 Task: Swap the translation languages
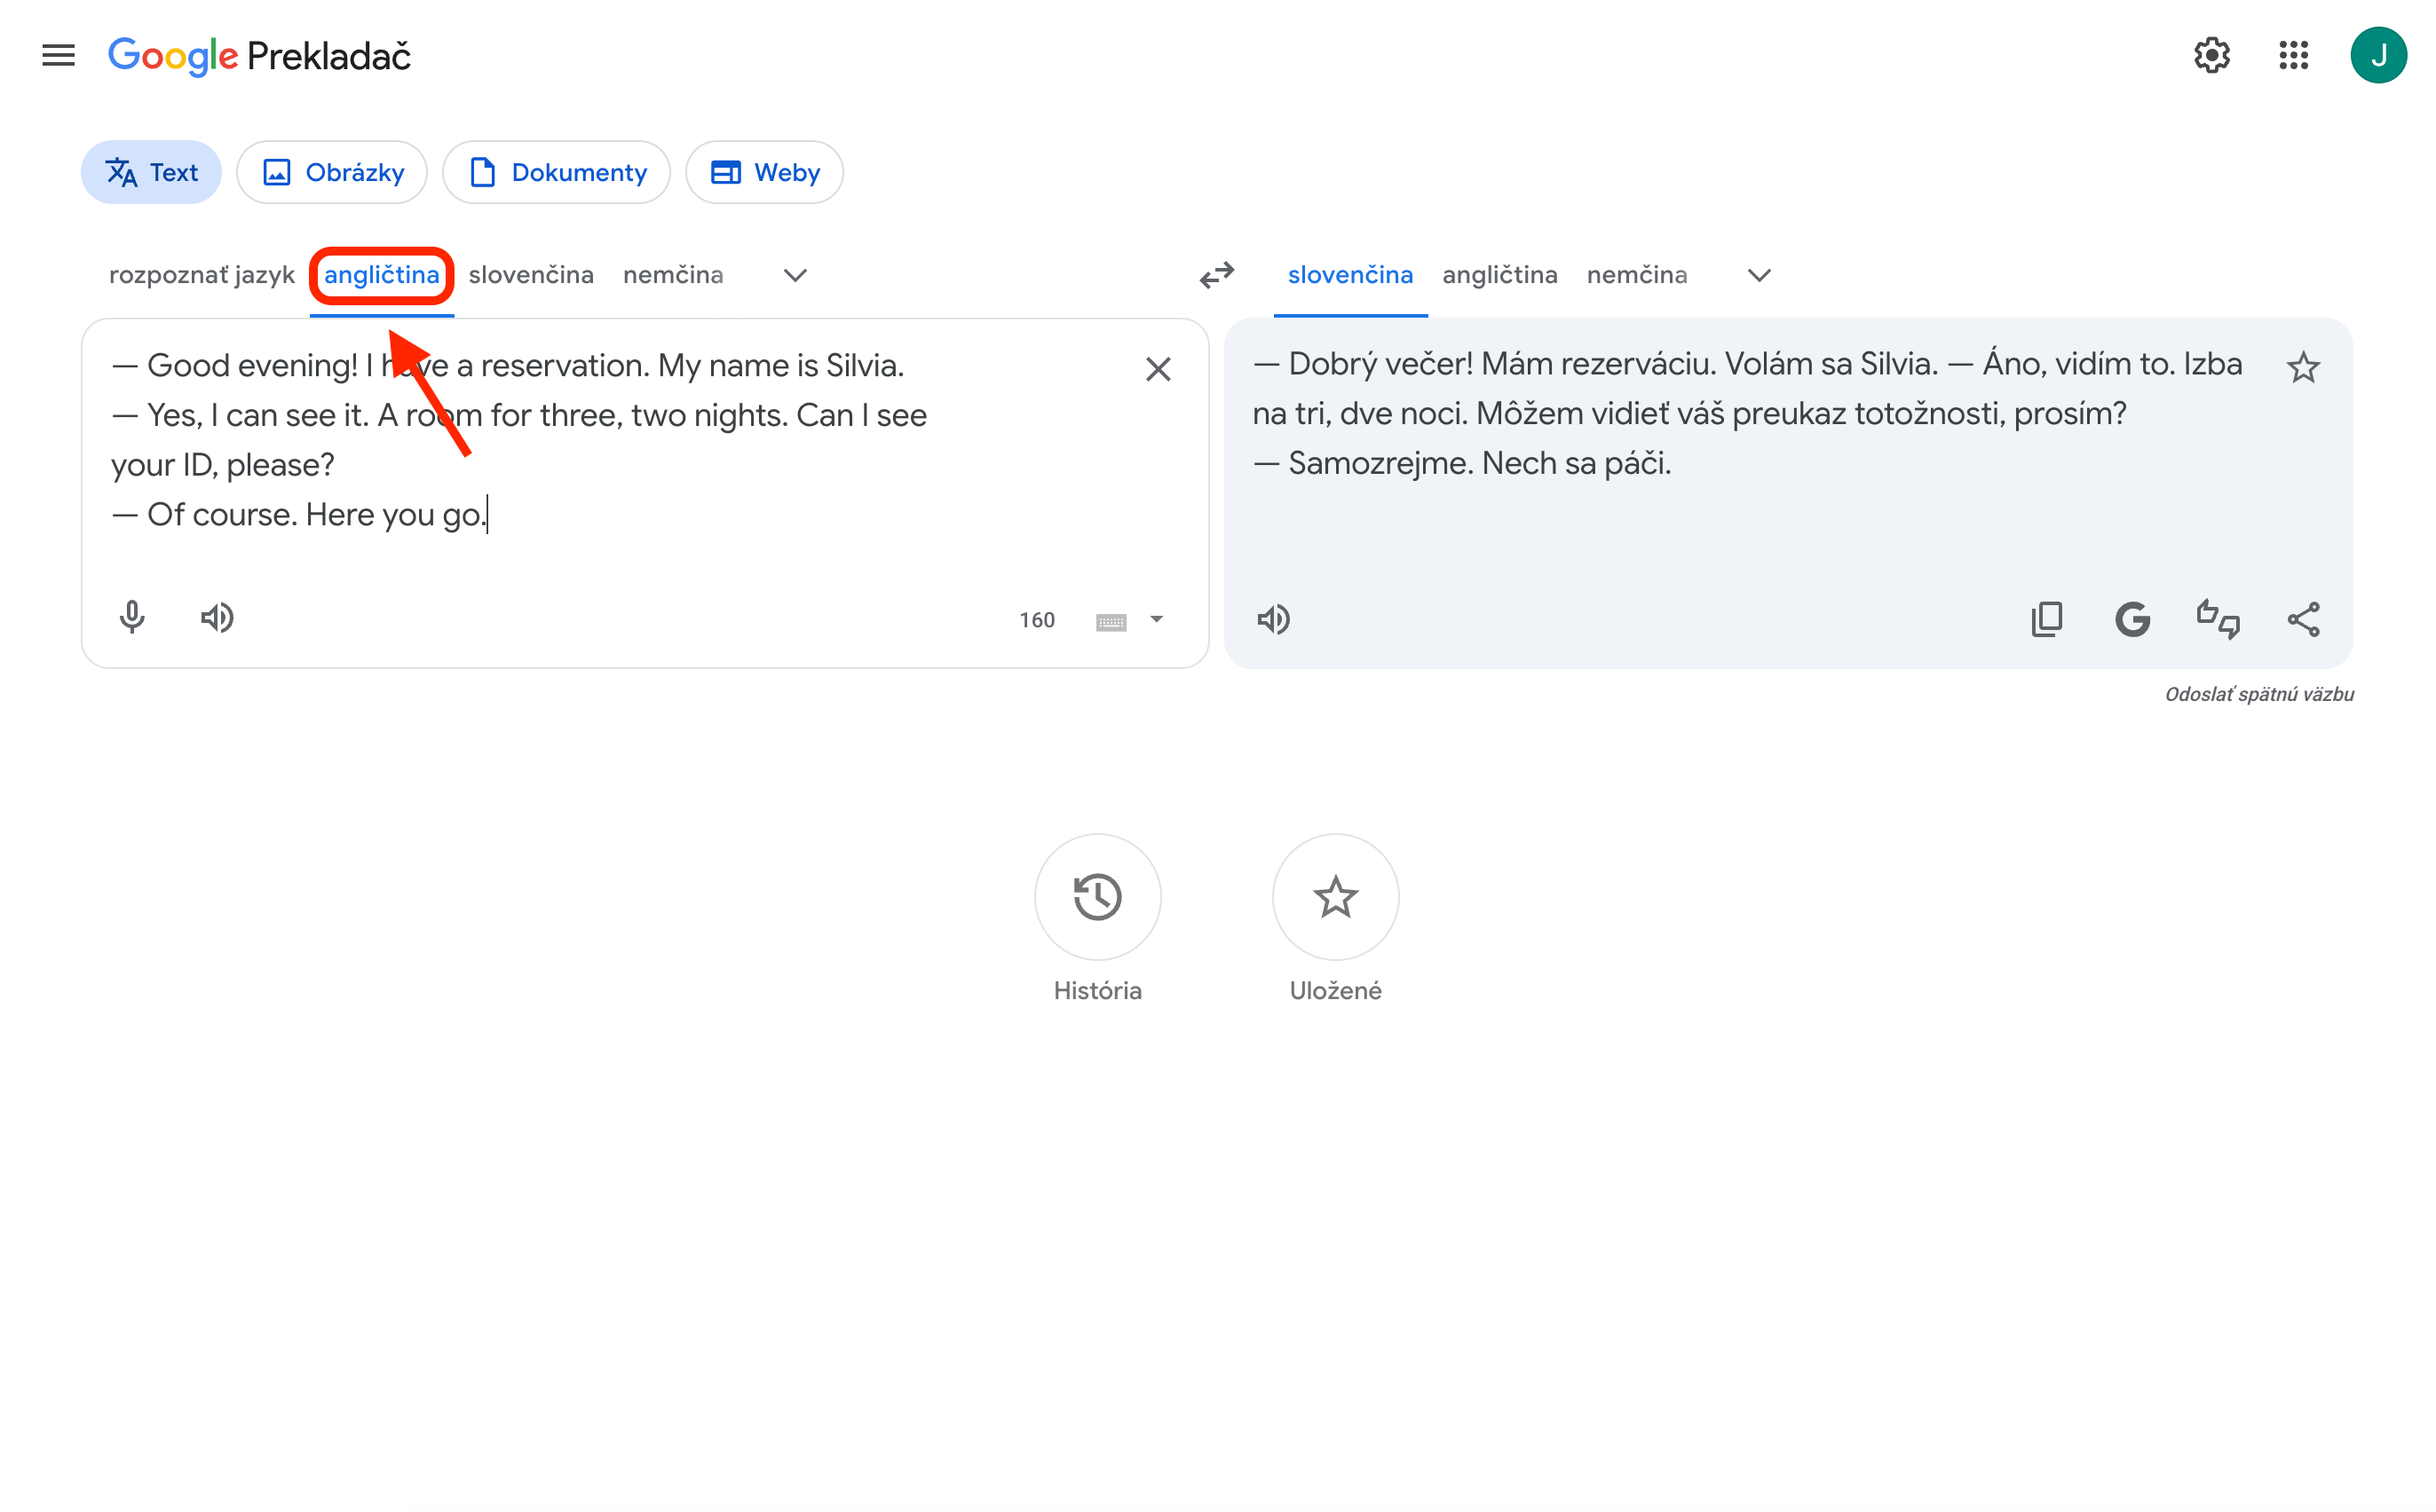[x=1216, y=276]
